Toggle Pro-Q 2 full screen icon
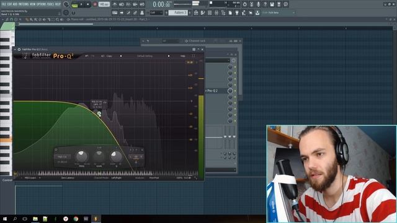Screen dimensions: 397x223 point(194,56)
